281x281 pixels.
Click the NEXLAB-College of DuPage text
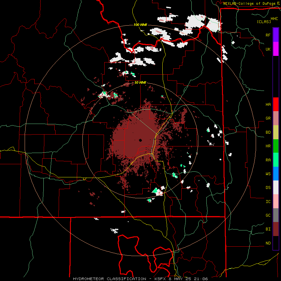(249, 3)
